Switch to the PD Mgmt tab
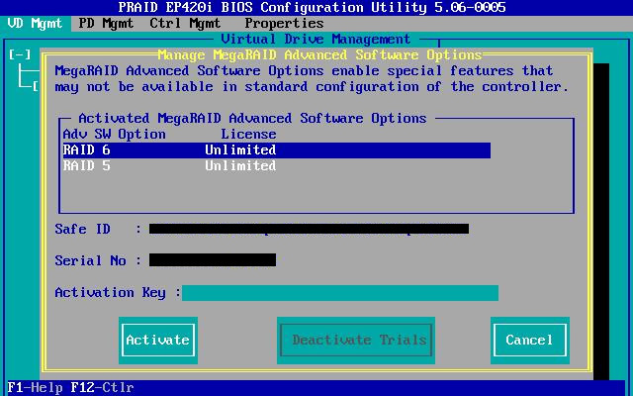 pos(106,24)
